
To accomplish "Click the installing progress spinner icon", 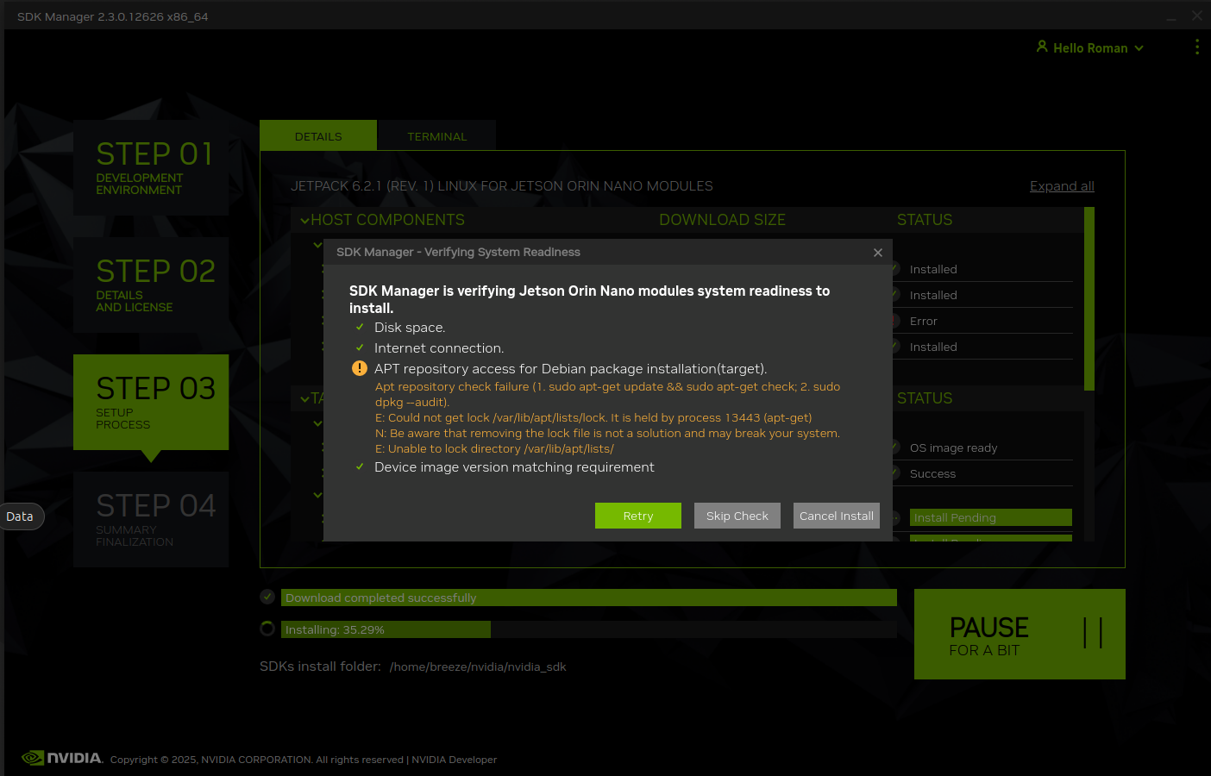I will point(267,629).
